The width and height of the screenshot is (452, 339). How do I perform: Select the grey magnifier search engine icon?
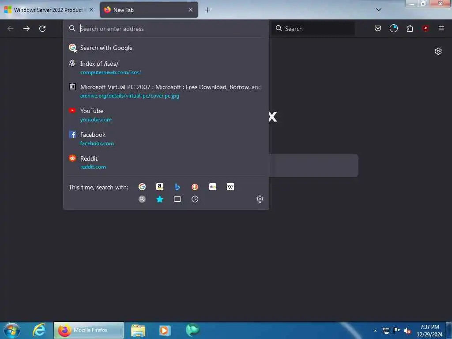(x=142, y=199)
